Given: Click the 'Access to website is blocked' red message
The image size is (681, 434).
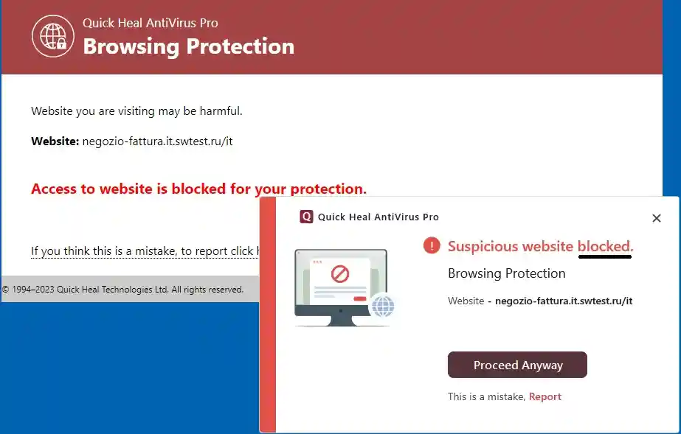Looking at the screenshot, I should click(198, 189).
